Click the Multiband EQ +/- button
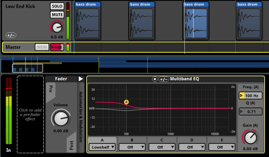This screenshot has height=157, width=269. pos(164,79)
